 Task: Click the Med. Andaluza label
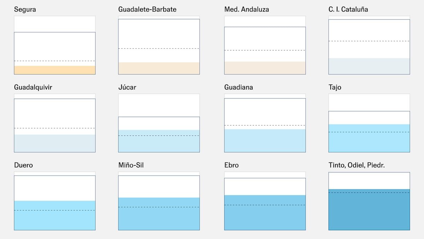pos(247,10)
